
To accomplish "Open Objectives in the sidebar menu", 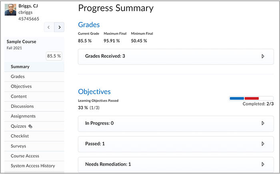I will click(34, 87).
